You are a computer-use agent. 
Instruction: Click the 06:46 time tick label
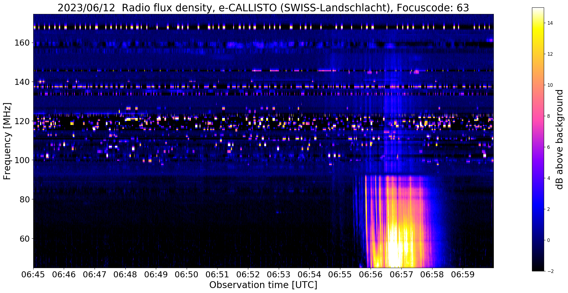click(x=64, y=275)
